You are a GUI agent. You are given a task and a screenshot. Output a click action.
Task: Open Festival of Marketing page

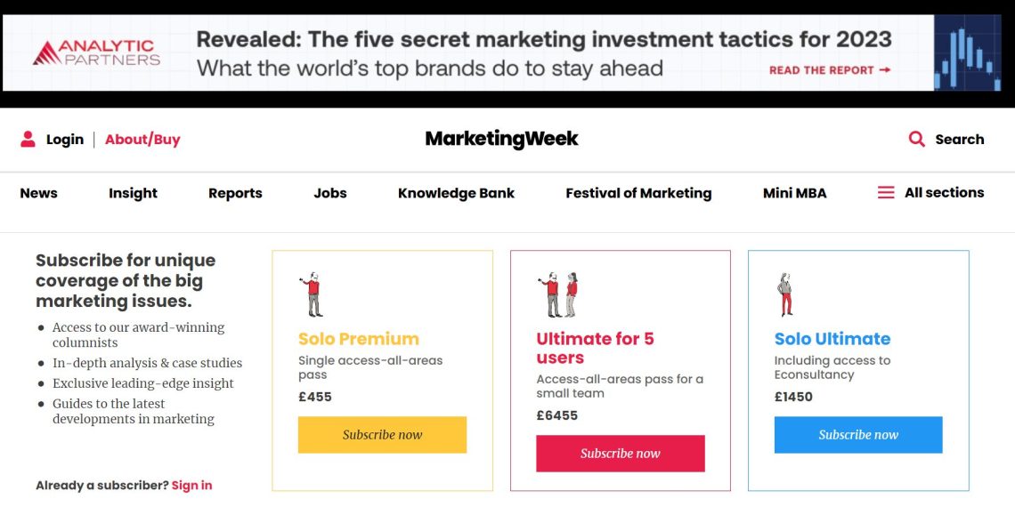pos(638,193)
